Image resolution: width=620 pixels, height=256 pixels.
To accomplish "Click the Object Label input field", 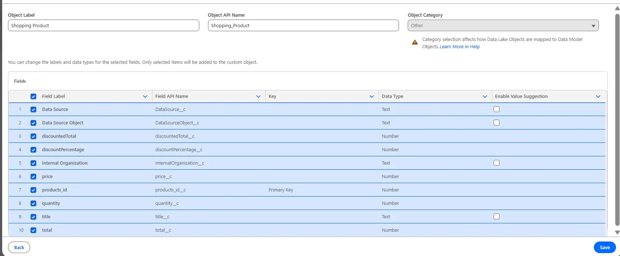I will [103, 26].
